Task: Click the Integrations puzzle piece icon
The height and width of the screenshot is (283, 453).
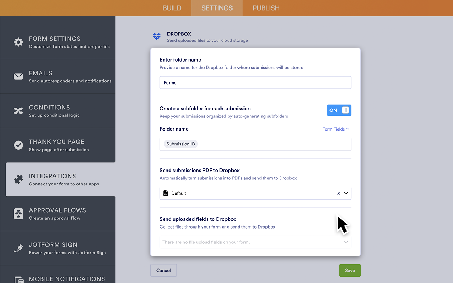Action: 18,179
